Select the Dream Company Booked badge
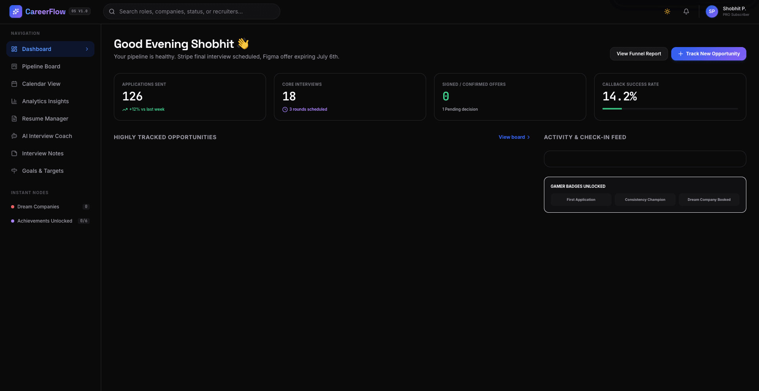This screenshot has height=391, width=759. coord(709,200)
